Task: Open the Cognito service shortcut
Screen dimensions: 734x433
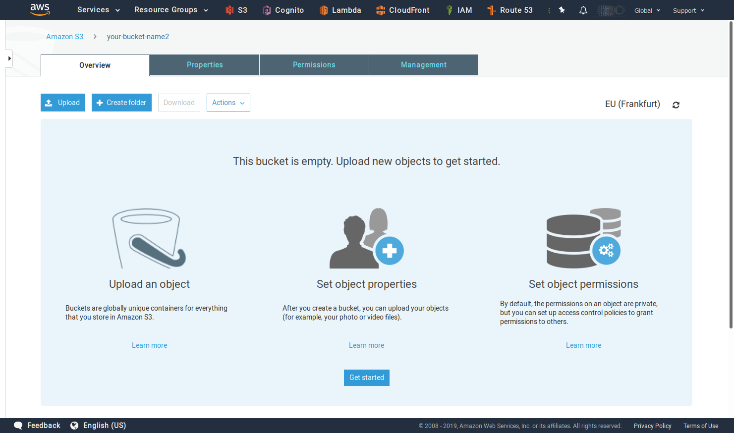Action: coord(283,10)
